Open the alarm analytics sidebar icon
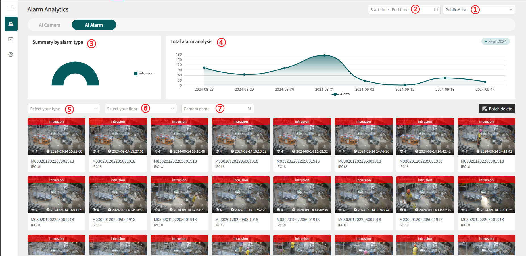526x256 pixels. point(11,24)
